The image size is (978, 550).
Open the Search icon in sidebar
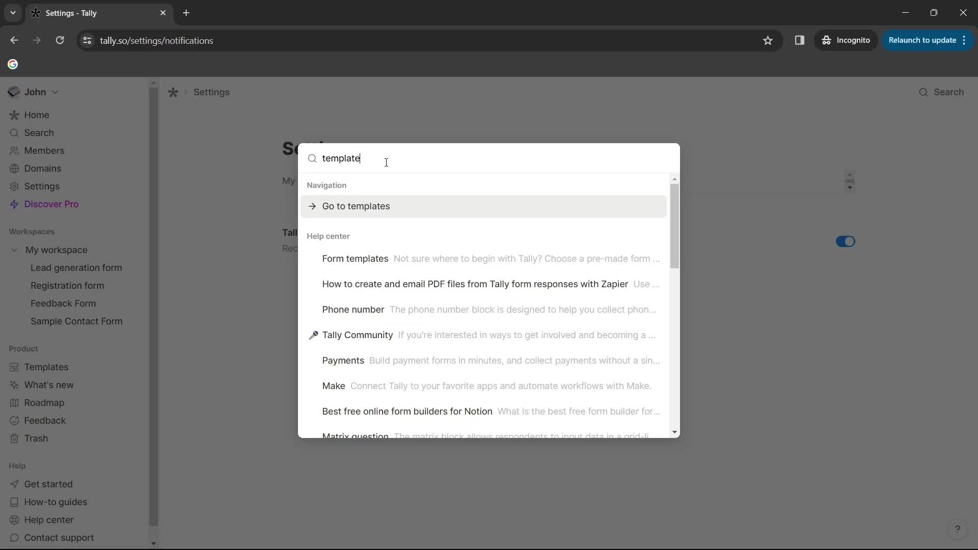(14, 132)
